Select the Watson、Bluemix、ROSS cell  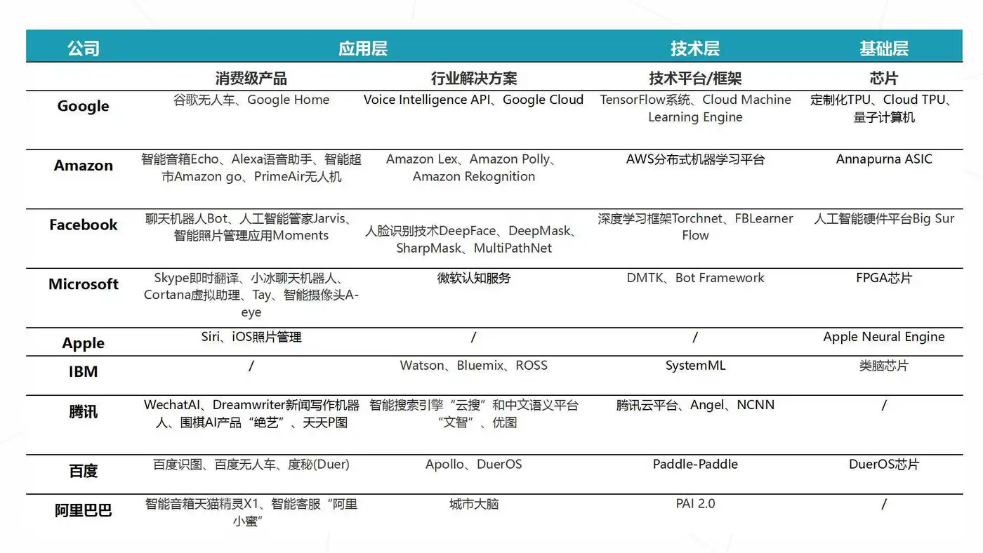[474, 365]
